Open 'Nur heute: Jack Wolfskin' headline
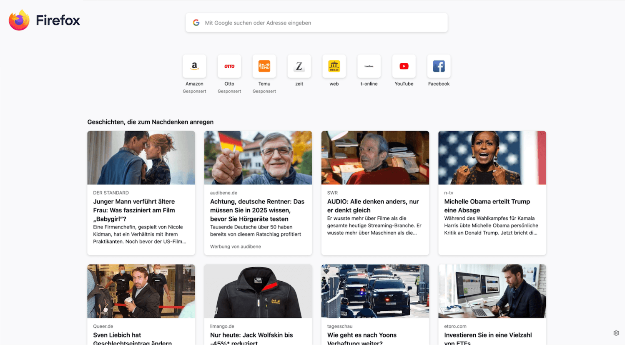 click(x=251, y=339)
